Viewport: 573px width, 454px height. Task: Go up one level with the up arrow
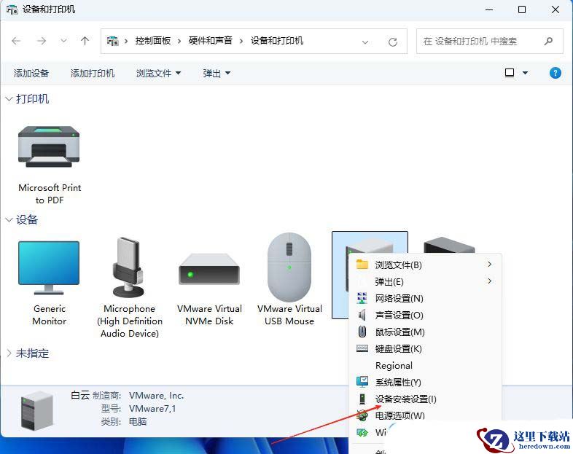[85, 41]
